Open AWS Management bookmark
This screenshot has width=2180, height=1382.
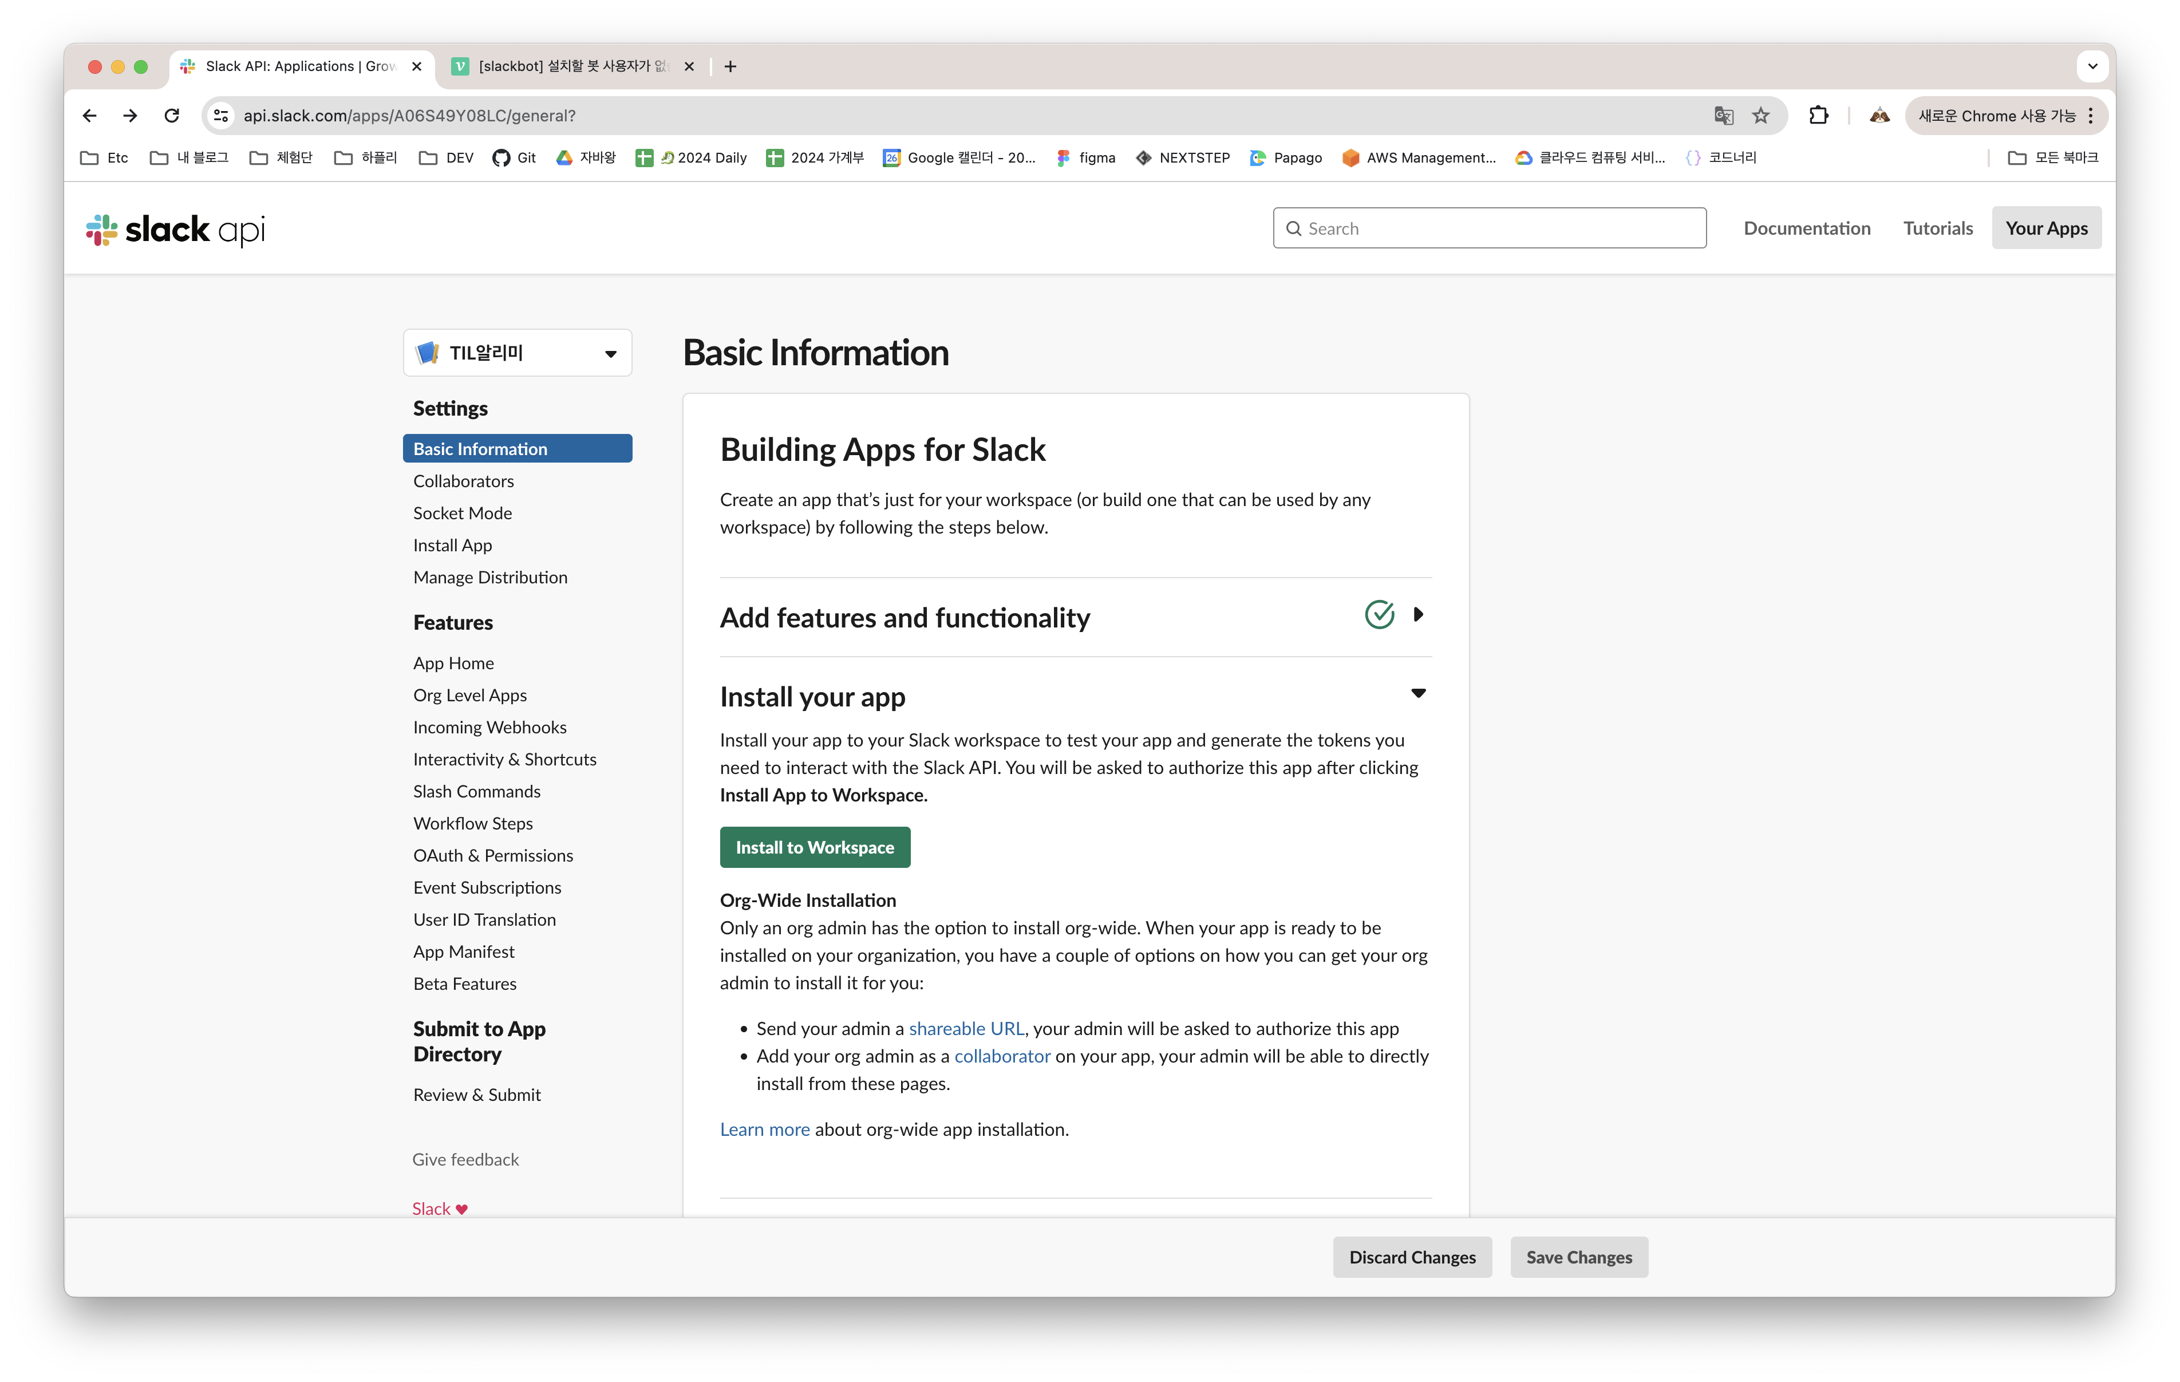[1419, 157]
